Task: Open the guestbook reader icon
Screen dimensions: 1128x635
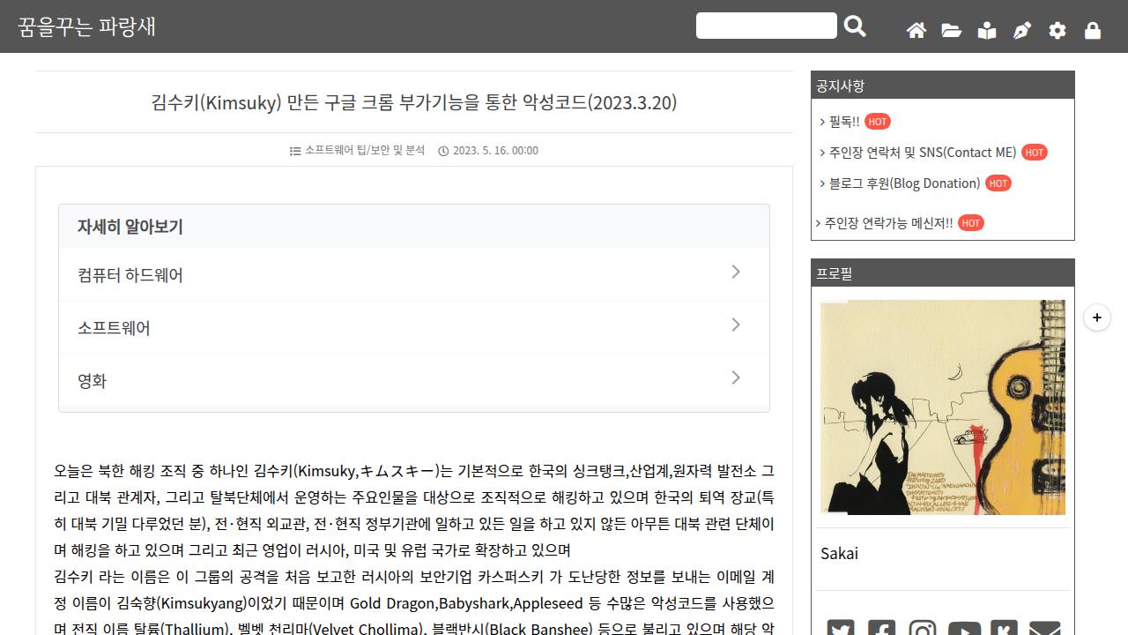Action: pyautogui.click(x=987, y=31)
